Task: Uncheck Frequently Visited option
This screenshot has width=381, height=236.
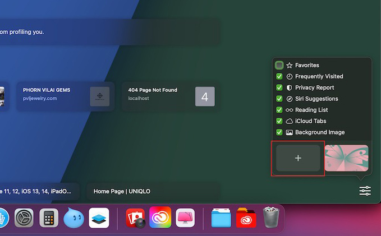Action: pyautogui.click(x=279, y=76)
